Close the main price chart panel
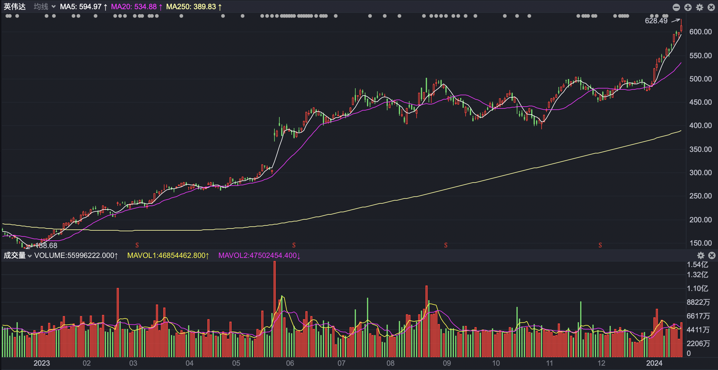 711,7
